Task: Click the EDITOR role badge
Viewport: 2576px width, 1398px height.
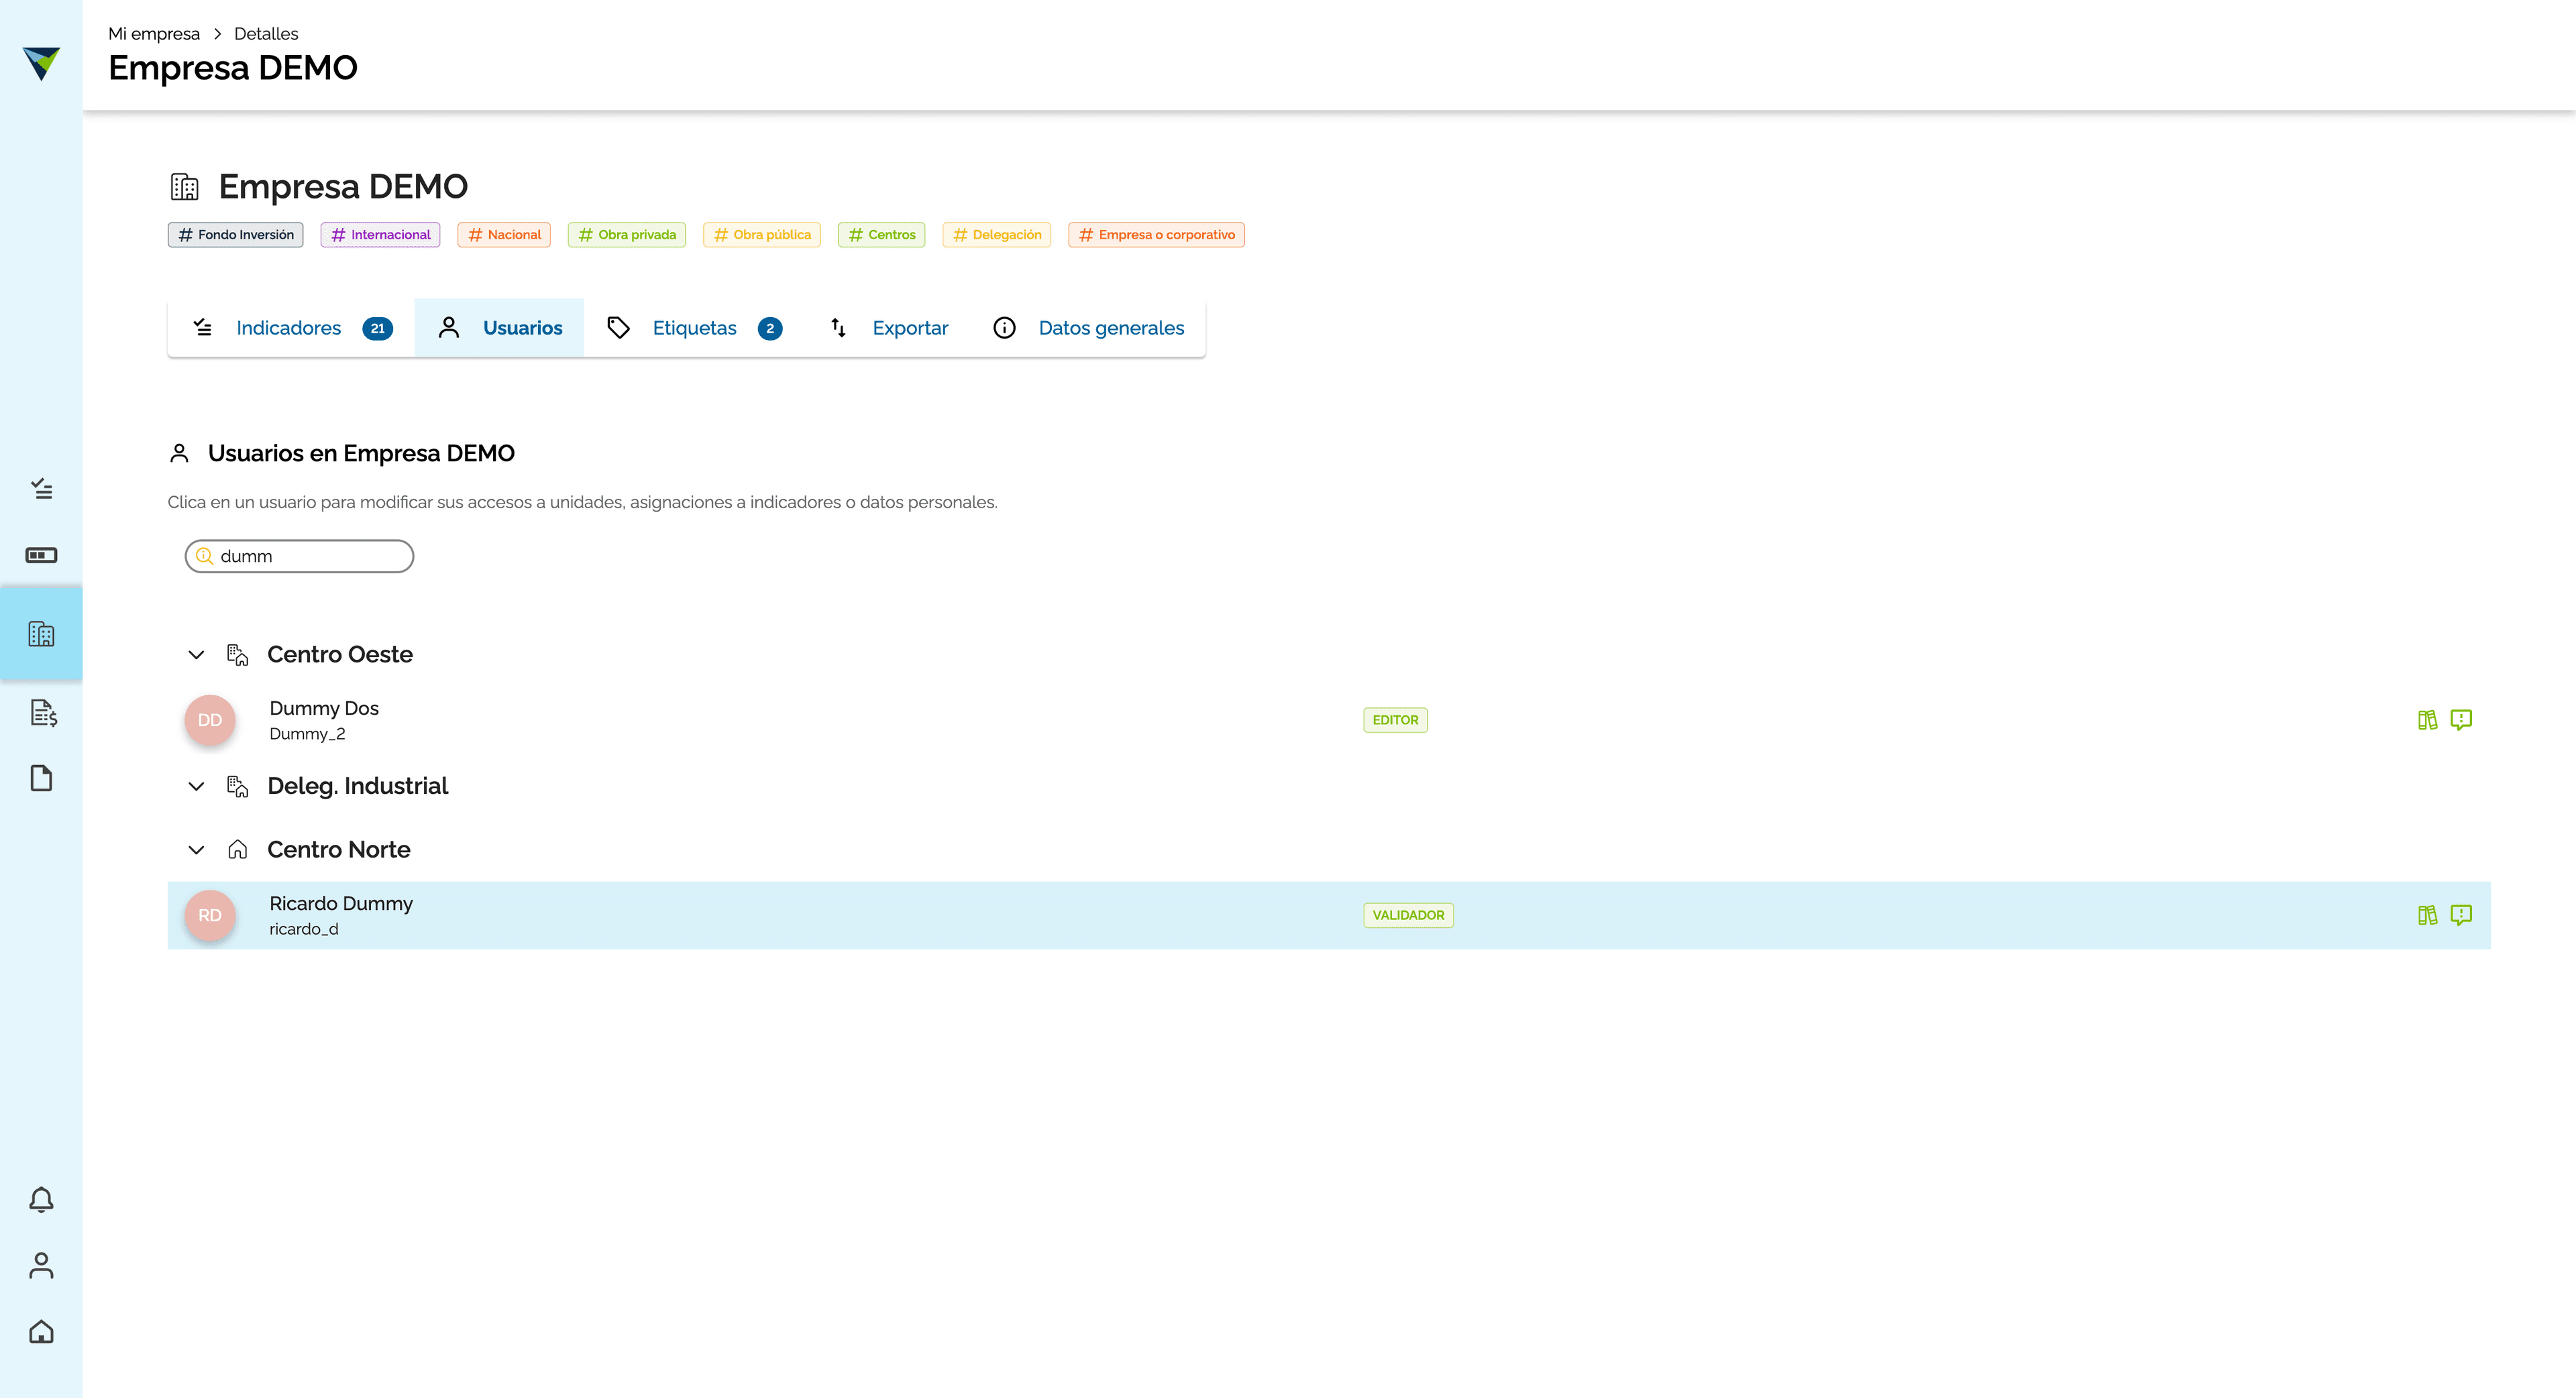Action: coord(1395,719)
